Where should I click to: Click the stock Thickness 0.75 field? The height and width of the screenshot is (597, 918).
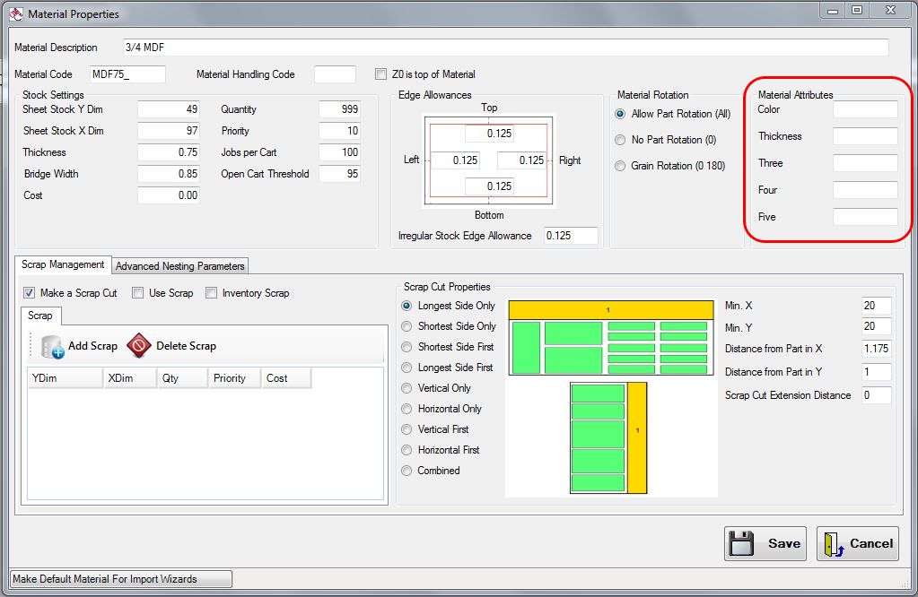click(169, 152)
